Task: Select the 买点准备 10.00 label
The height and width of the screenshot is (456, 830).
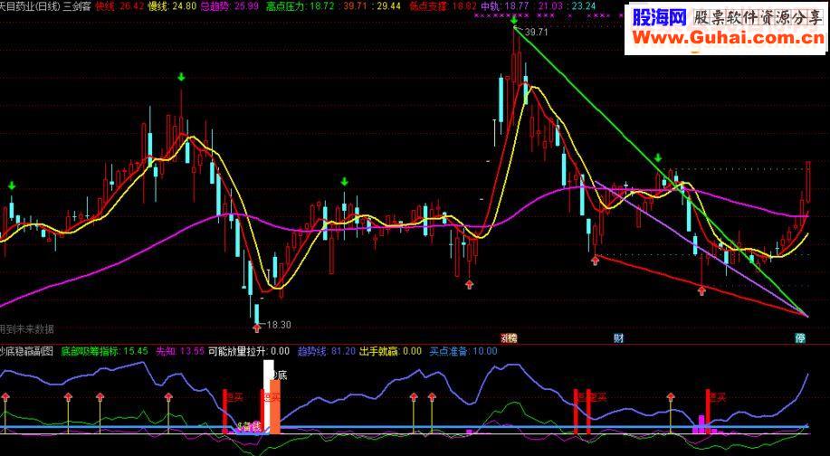Action: (x=463, y=351)
